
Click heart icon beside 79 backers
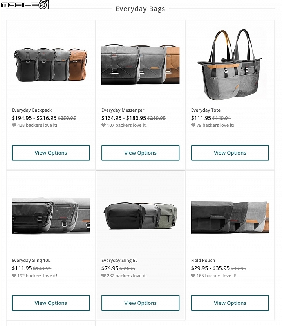(193, 125)
